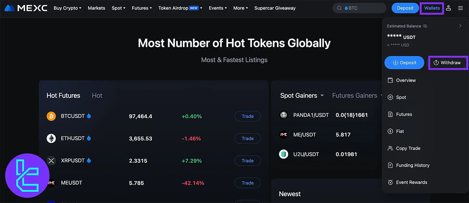
Task: Toggle estimated balance visibility eye icon
Action: click(425, 26)
